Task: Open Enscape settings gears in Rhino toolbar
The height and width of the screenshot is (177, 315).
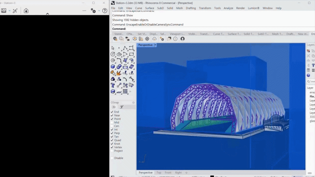Action: click(x=162, y=39)
